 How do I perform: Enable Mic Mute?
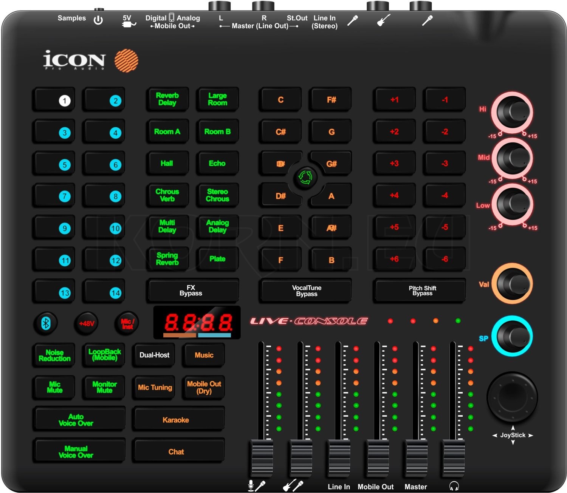pyautogui.click(x=54, y=387)
